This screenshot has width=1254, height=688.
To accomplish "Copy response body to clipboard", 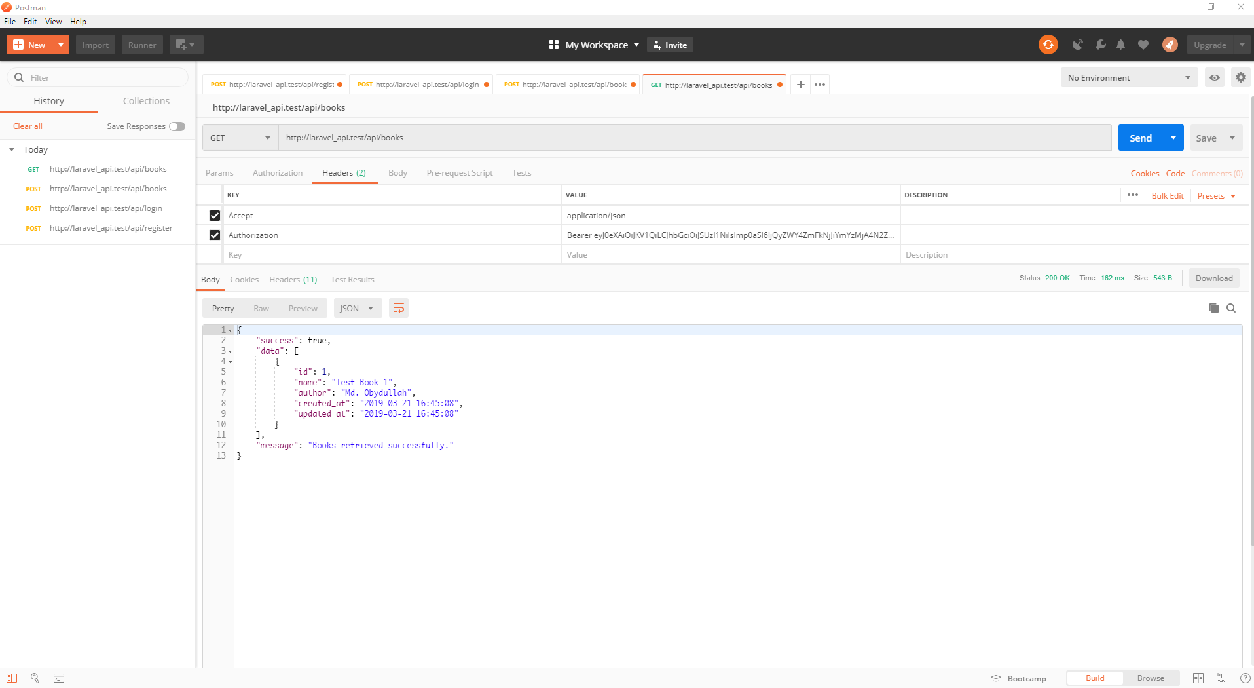I will tap(1213, 308).
